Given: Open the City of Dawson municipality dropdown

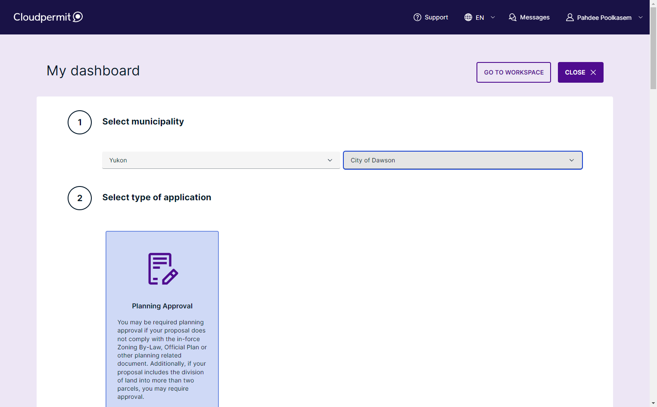Looking at the screenshot, I should [x=463, y=160].
